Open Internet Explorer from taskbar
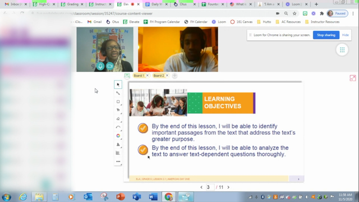Screen dimensions: 359x202 [23, 197]
